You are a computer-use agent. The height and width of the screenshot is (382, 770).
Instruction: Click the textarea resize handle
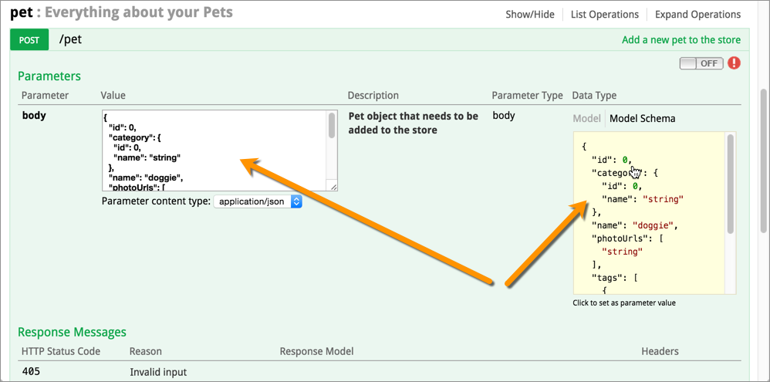pyautogui.click(x=333, y=186)
